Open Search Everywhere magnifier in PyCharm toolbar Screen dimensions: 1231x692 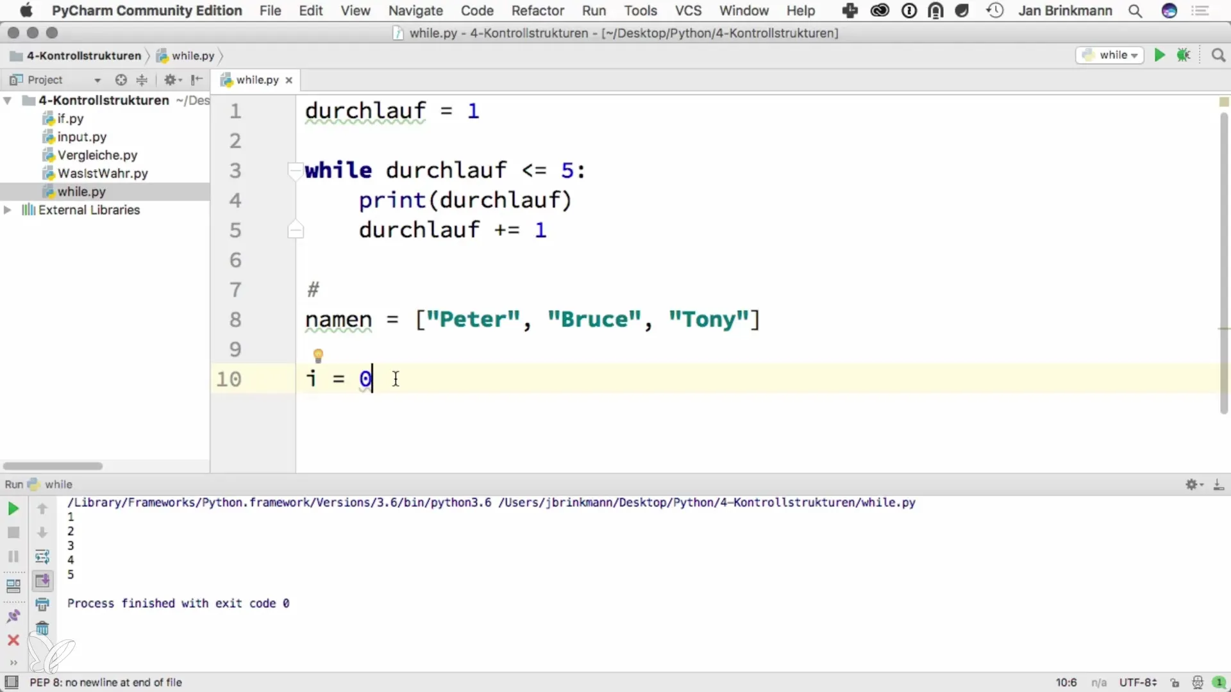pos(1218,55)
